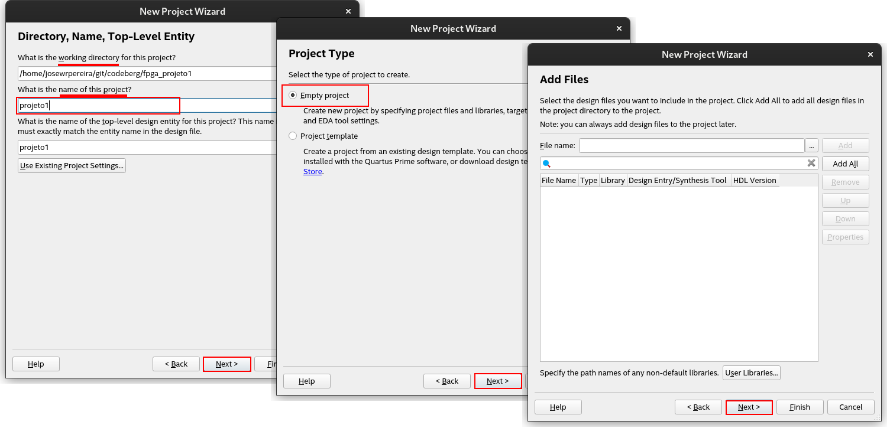890x428 pixels.
Task: Close the Directory, Name wizard window
Action: (x=348, y=11)
